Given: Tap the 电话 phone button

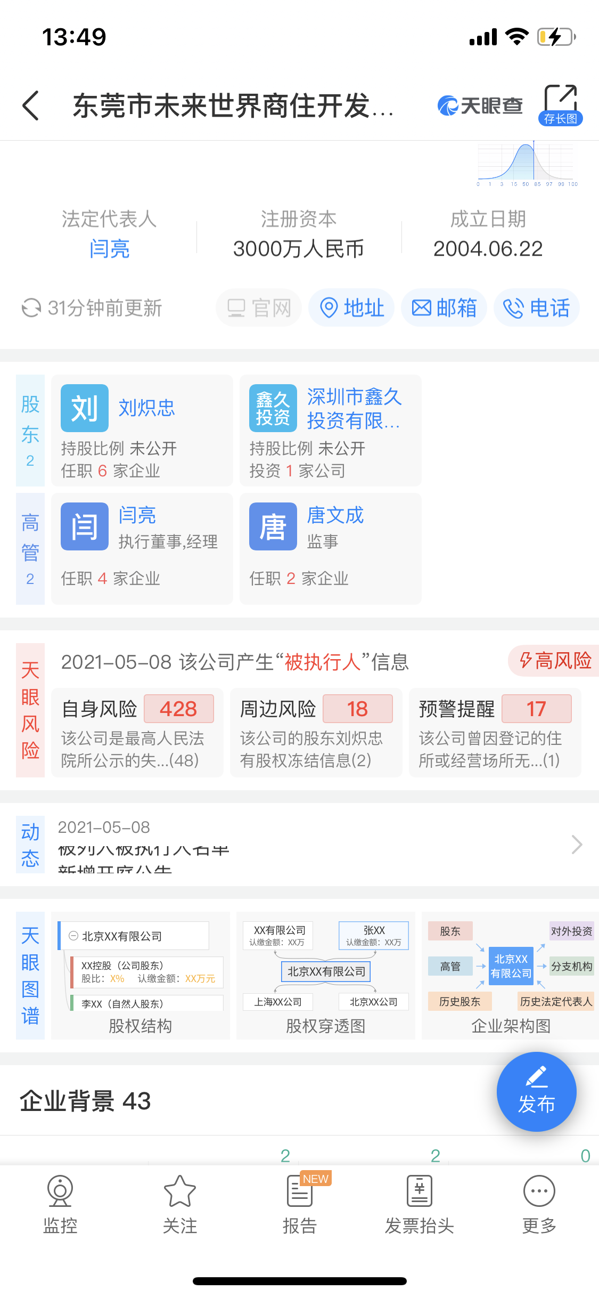Looking at the screenshot, I should (x=537, y=308).
